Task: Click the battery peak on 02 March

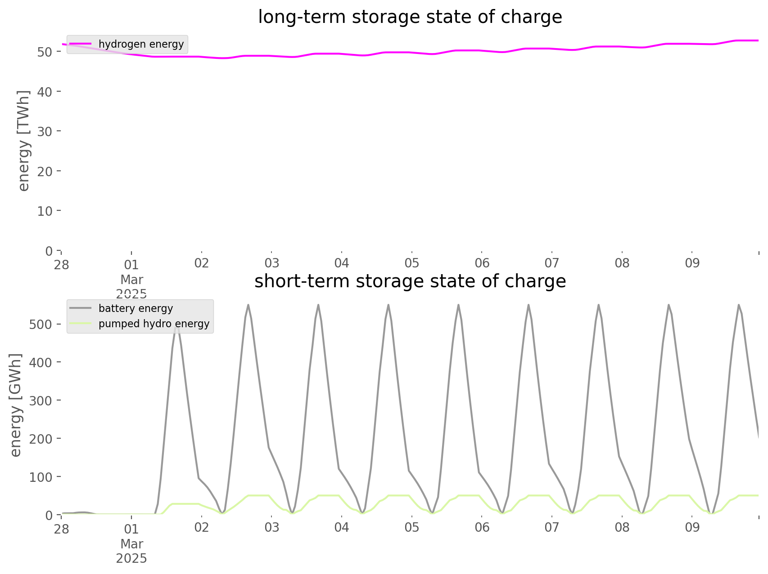Action: click(248, 305)
